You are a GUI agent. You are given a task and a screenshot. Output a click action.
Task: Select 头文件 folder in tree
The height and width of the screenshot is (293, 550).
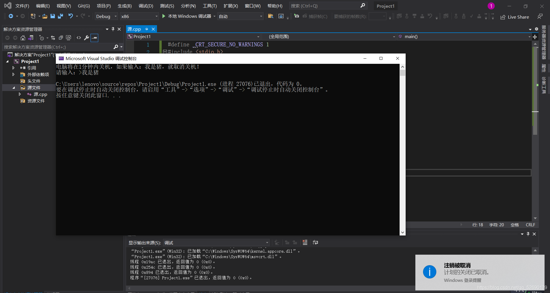pyautogui.click(x=34, y=81)
